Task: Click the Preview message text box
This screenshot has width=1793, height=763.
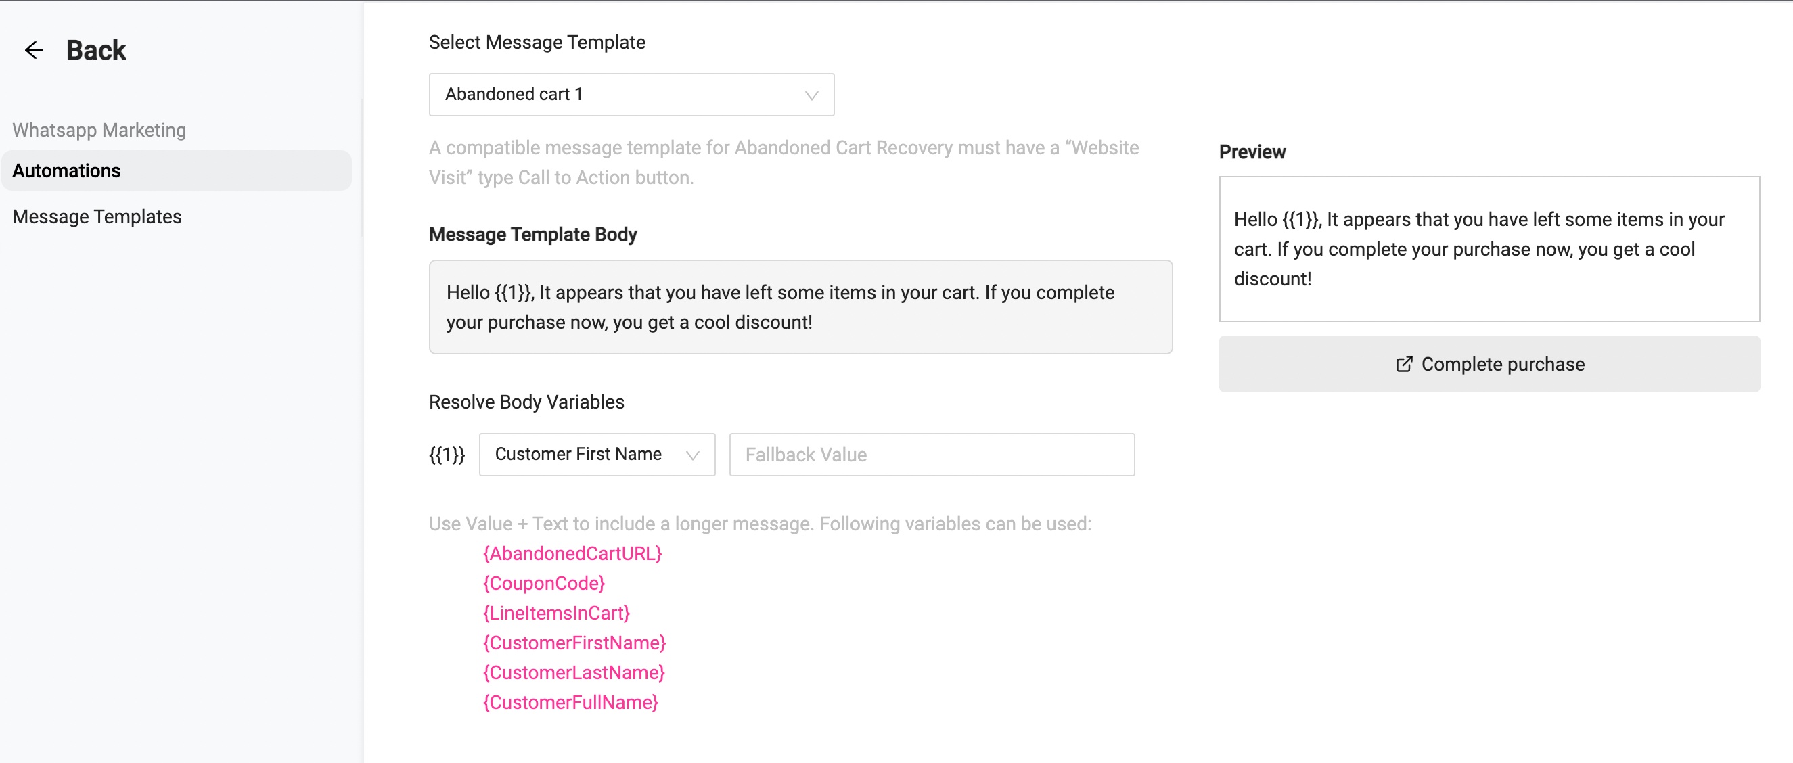Action: click(1489, 249)
